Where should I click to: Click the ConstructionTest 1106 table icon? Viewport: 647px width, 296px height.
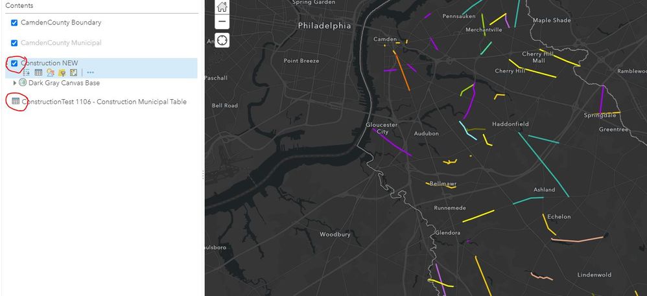pos(16,102)
